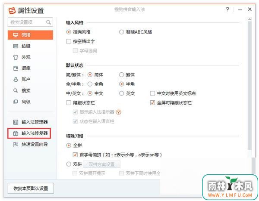Click the scrollbar up arrow

click(x=250, y=19)
